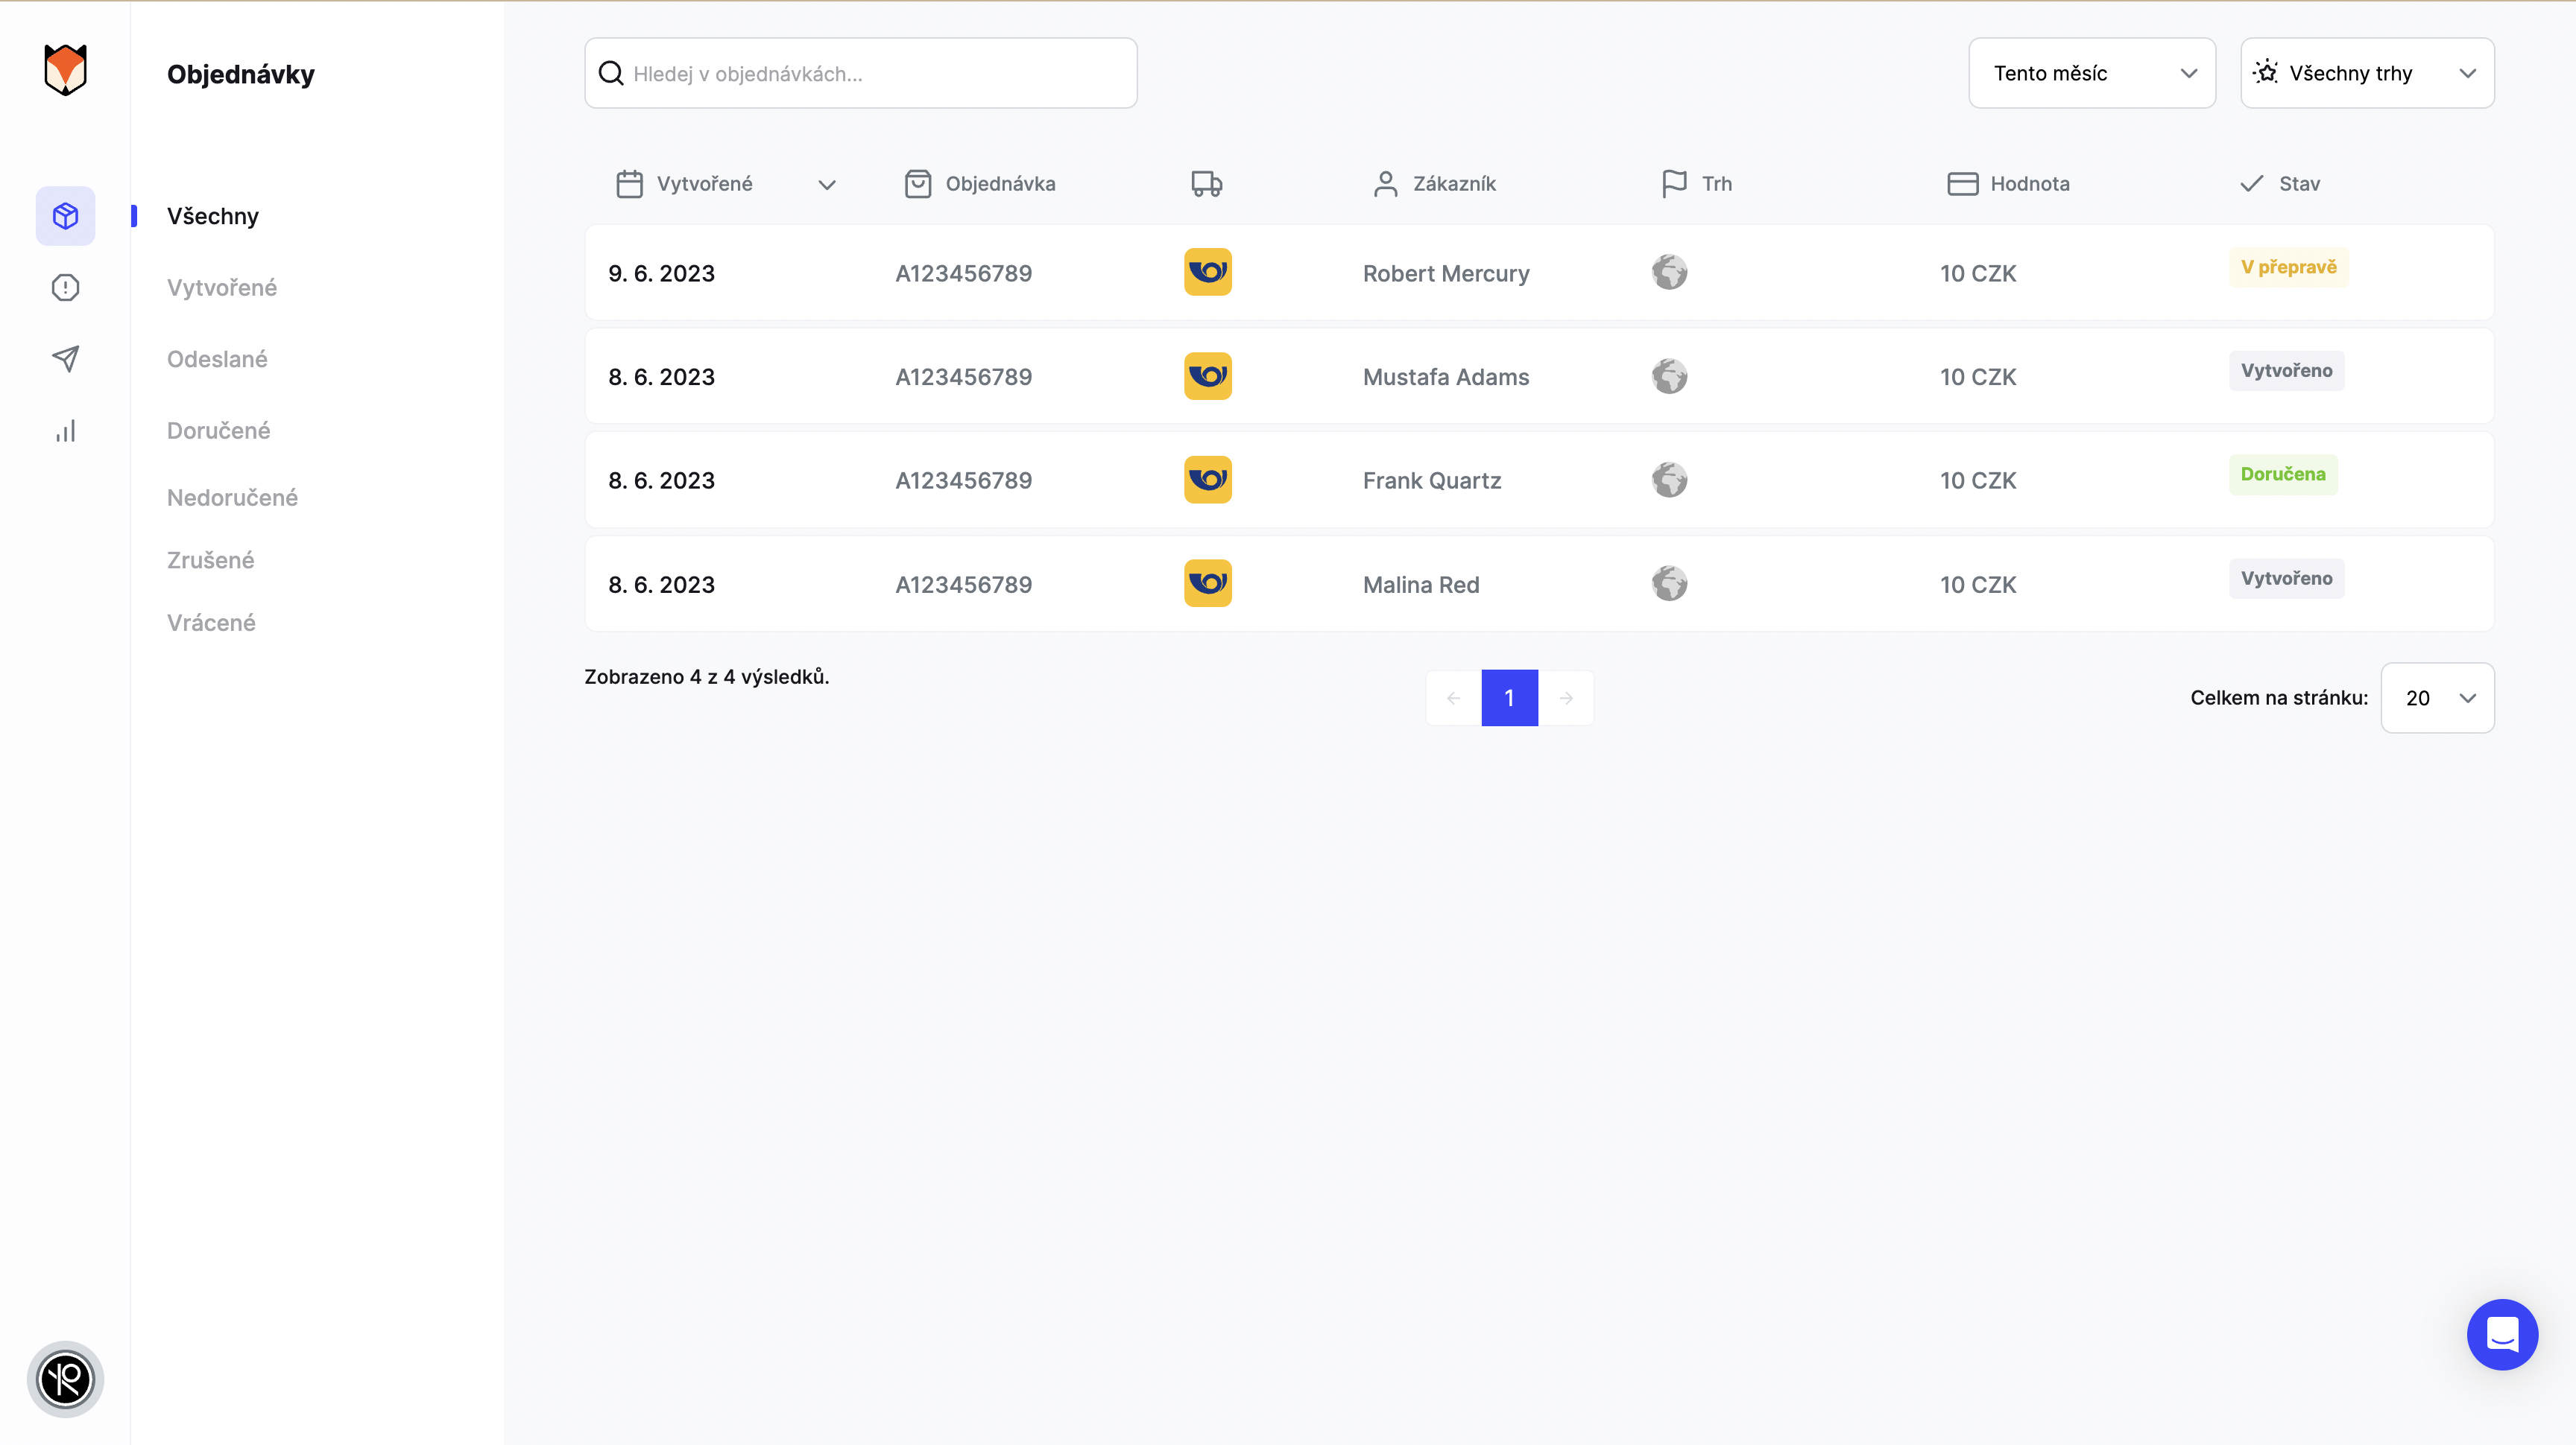Click order number A123456789 for Robert Mercury
The image size is (2576, 1445).
[963, 274]
